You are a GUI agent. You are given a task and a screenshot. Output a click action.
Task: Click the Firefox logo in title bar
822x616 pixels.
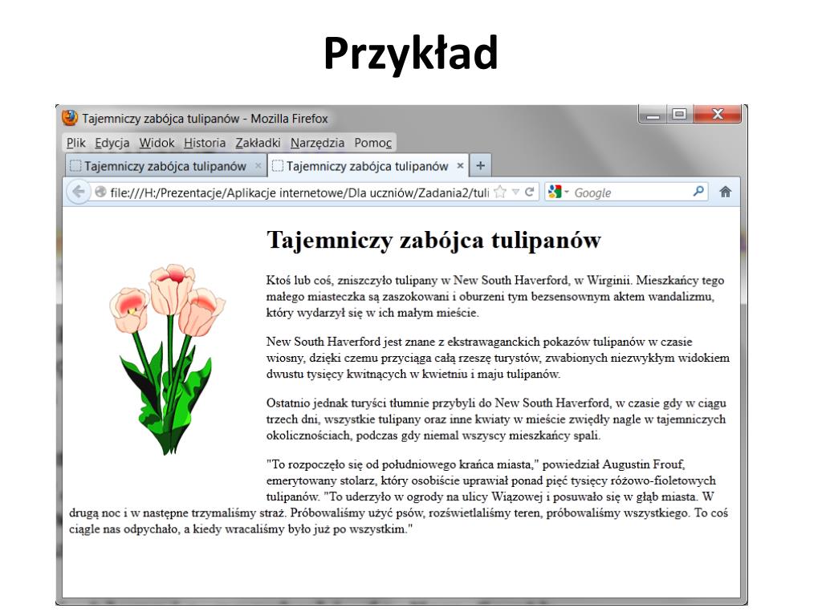pos(70,118)
